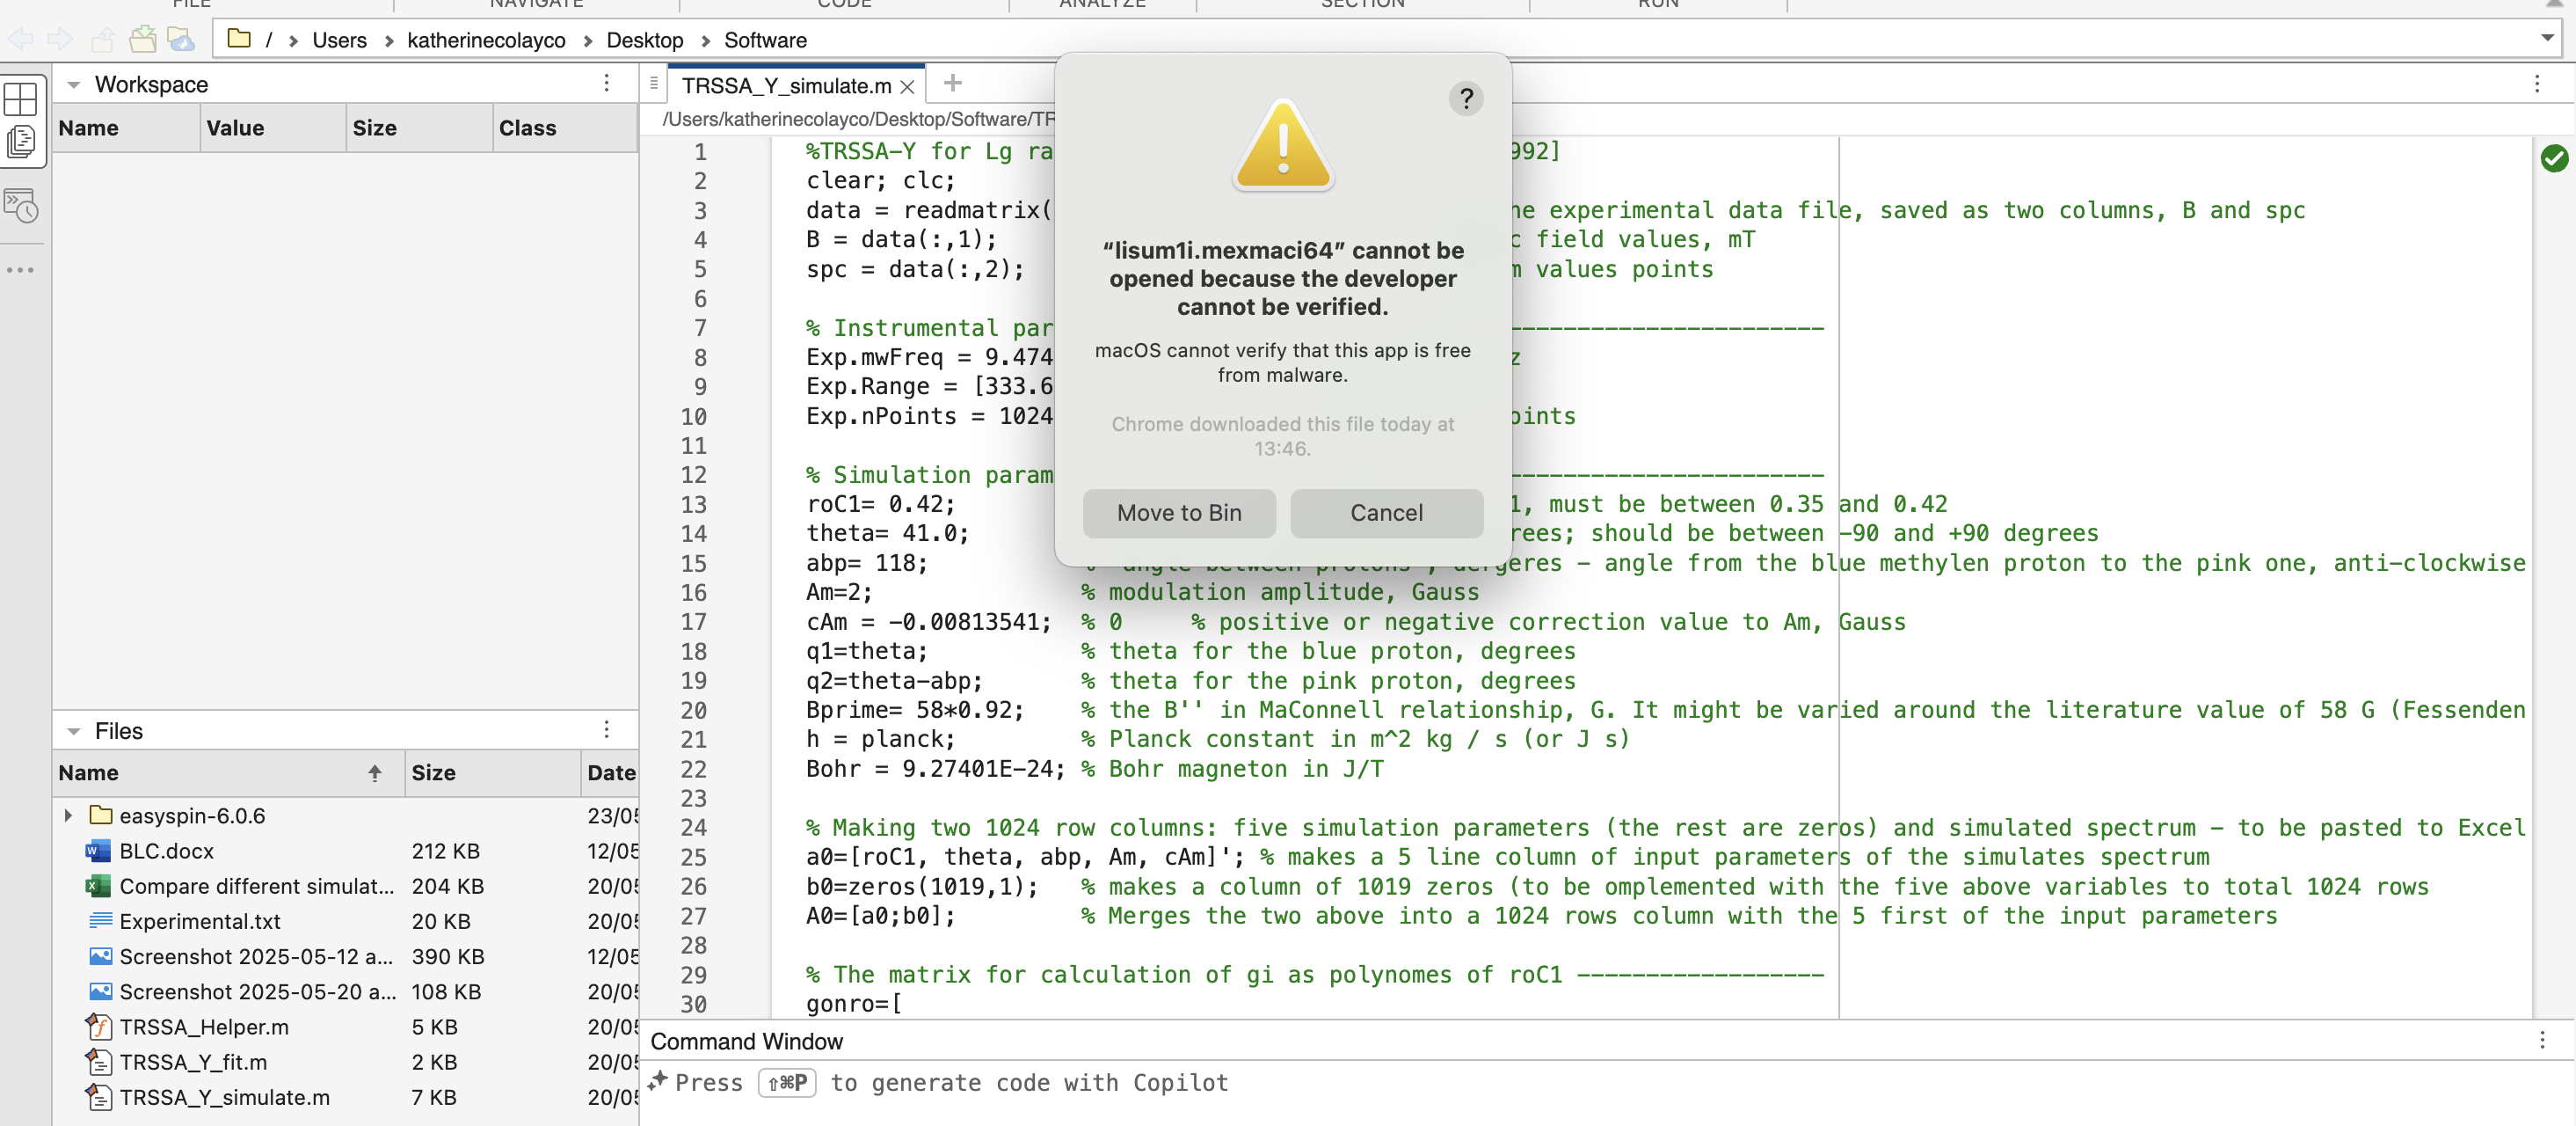Viewport: 2576px width, 1126px height.
Task: Expand the easyspin-6.0.6 folder
Action: point(68,815)
